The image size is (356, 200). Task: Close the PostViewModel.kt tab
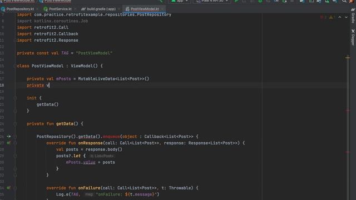(162, 9)
